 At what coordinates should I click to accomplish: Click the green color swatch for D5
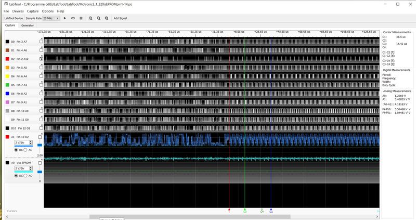[7, 85]
